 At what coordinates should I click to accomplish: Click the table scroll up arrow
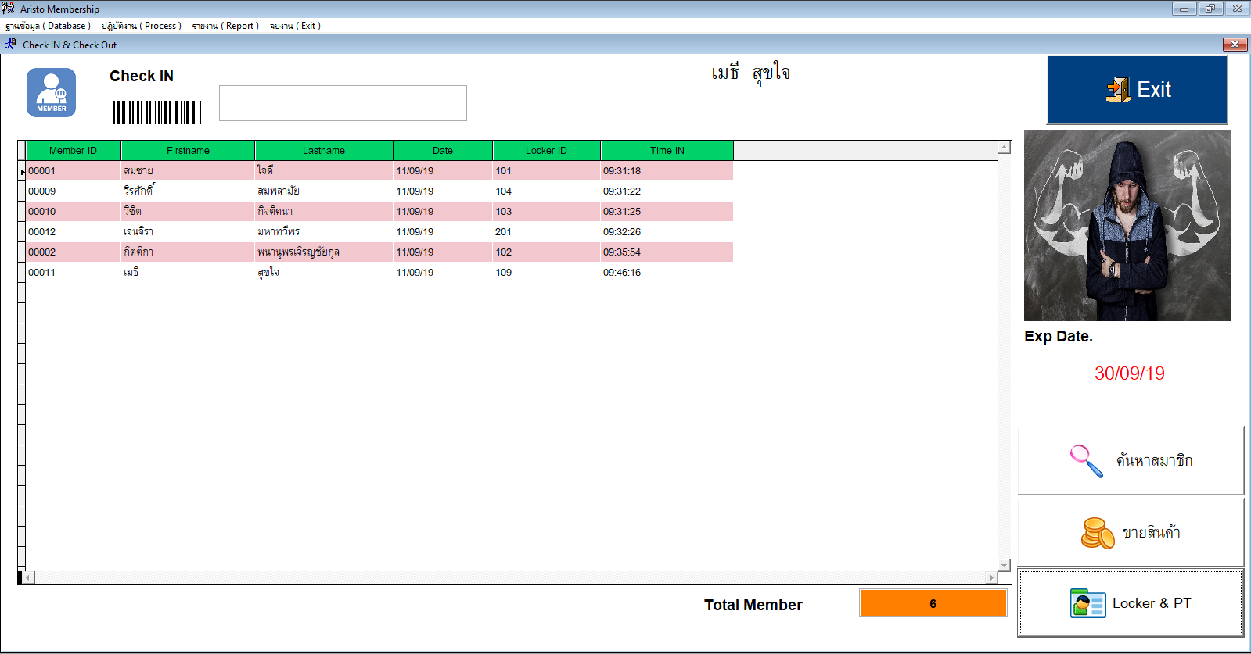(1004, 148)
